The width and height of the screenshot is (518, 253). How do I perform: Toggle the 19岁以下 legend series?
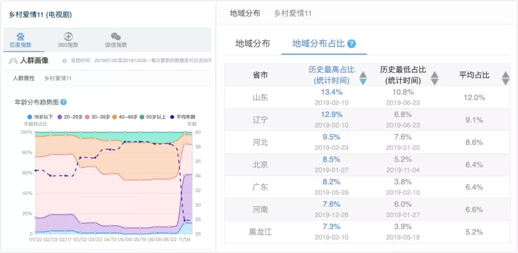[41, 117]
